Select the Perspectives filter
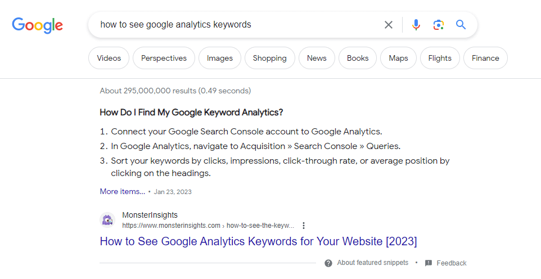The width and height of the screenshot is (541, 279). tap(164, 58)
